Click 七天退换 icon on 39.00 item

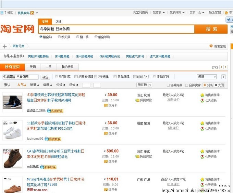202,100
